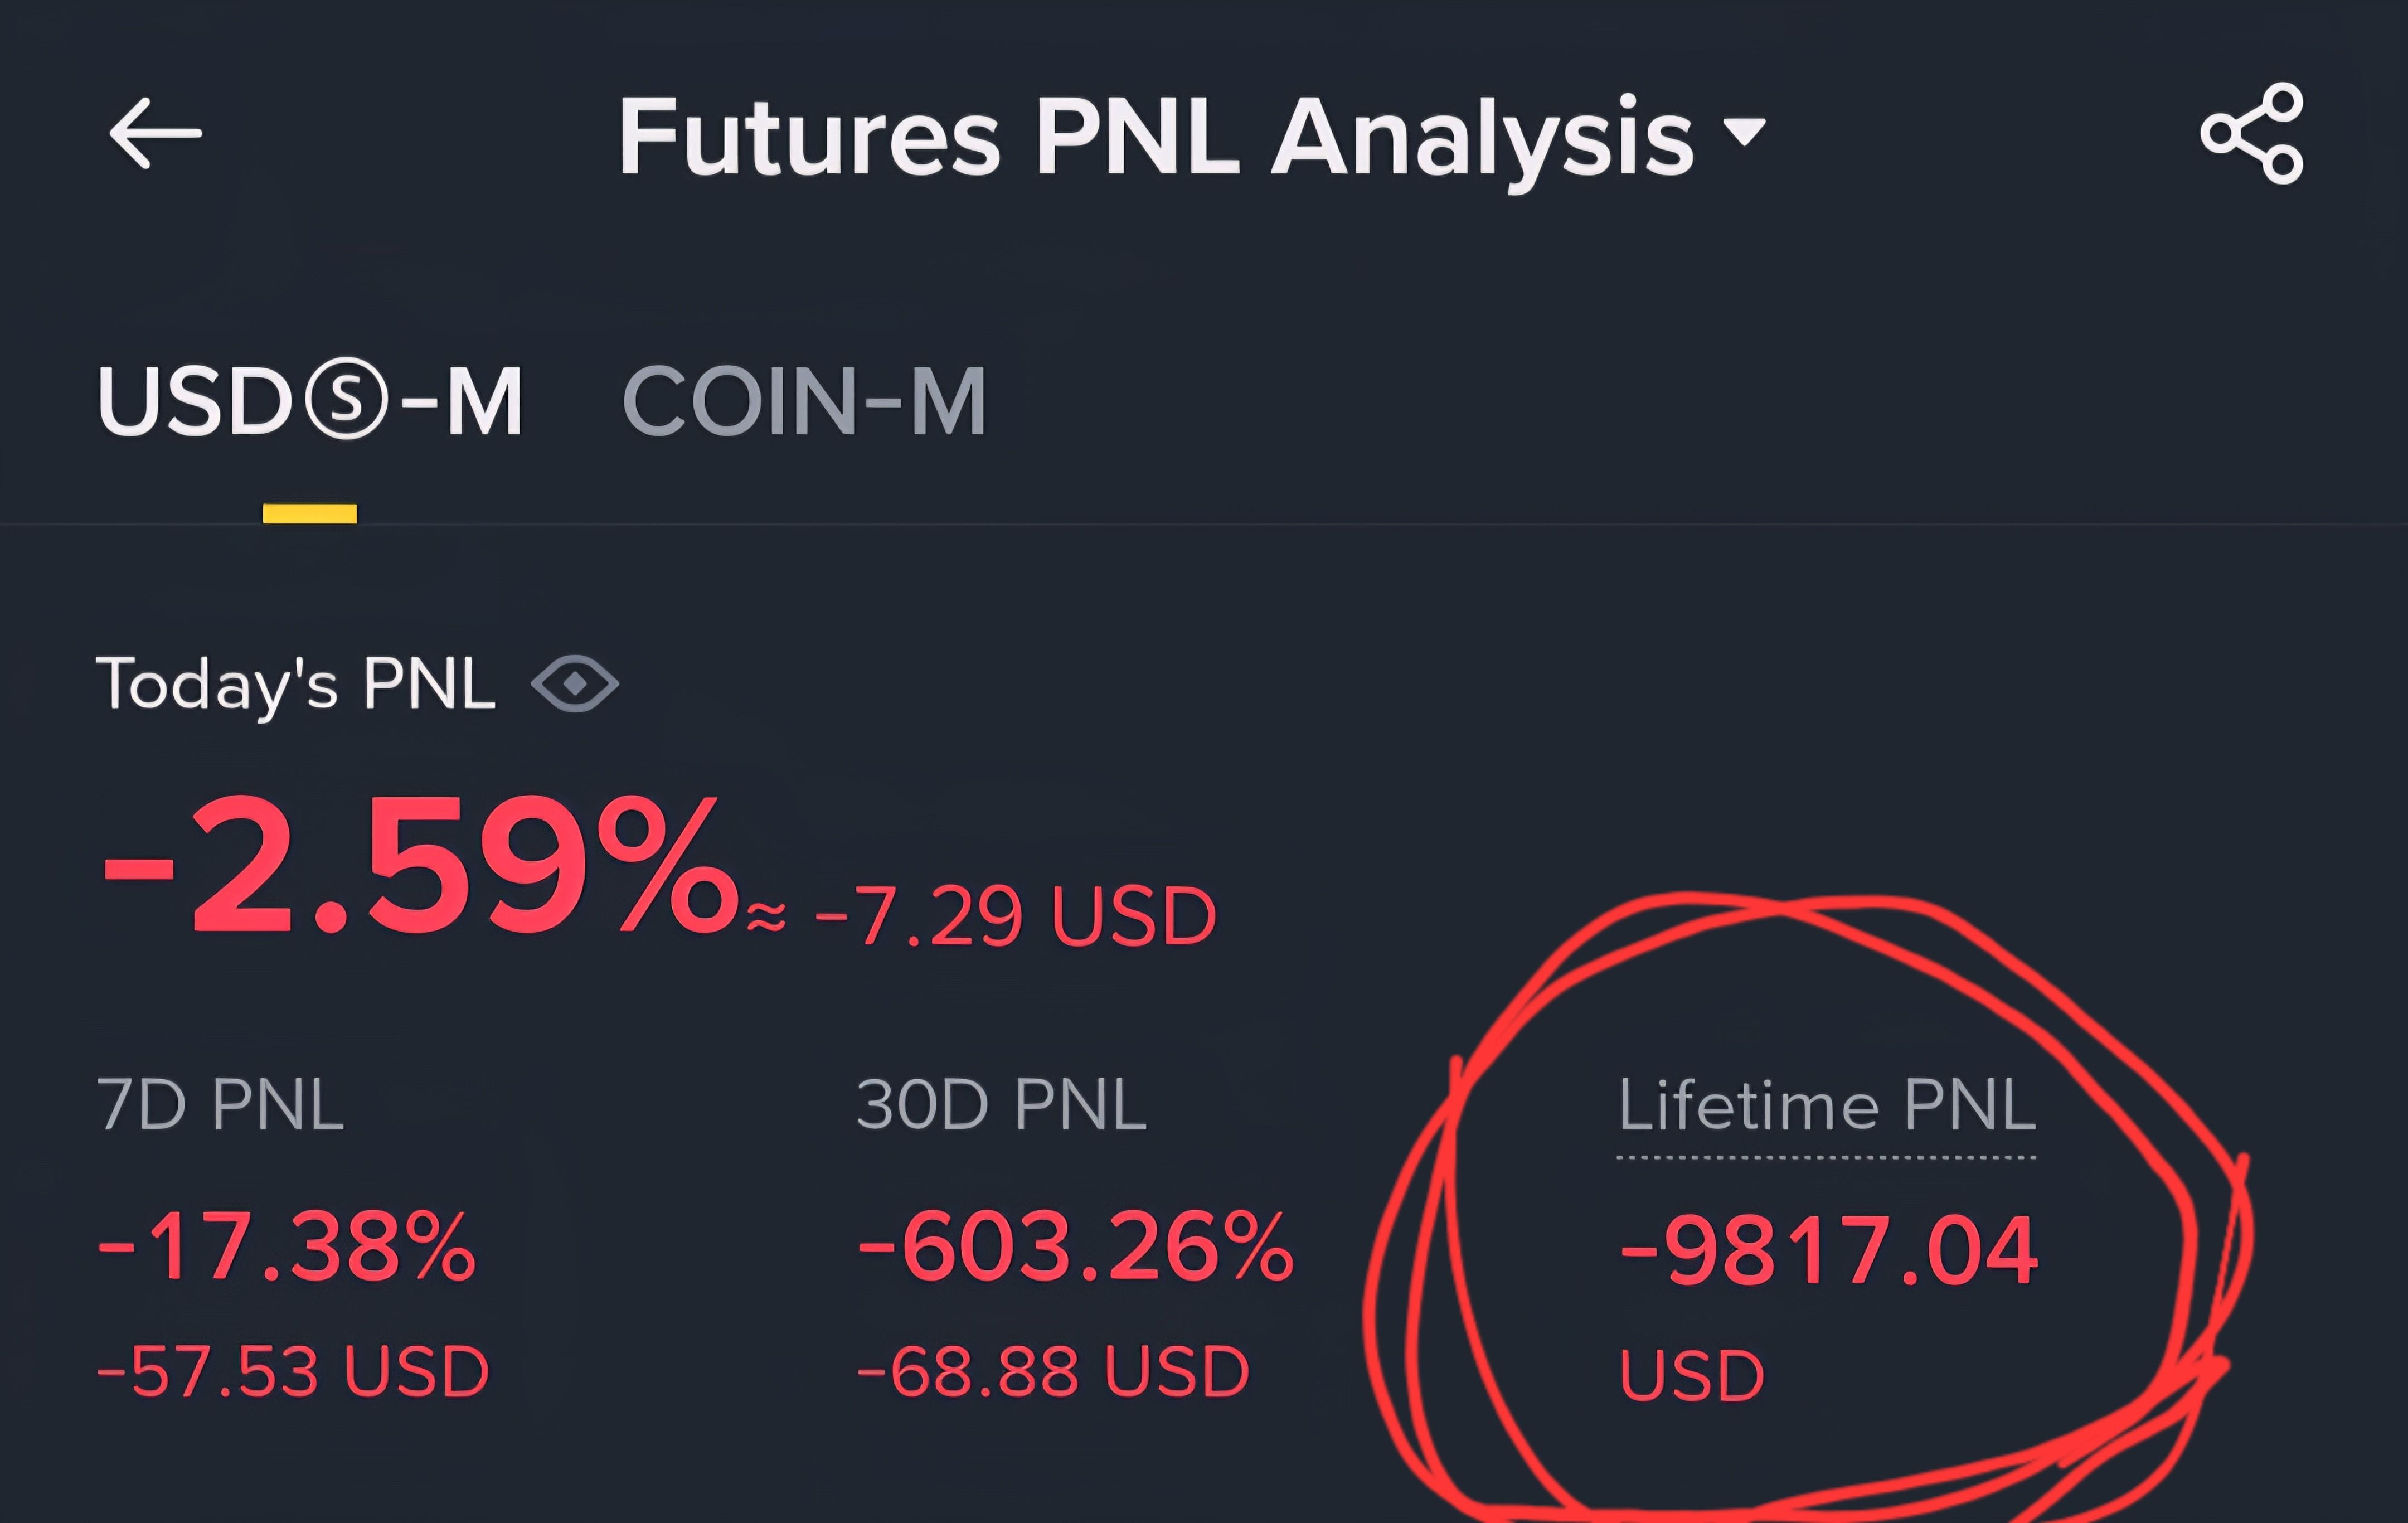Click the -7.29 USD today's amount
The image size is (2408, 1523).
coord(1015,916)
